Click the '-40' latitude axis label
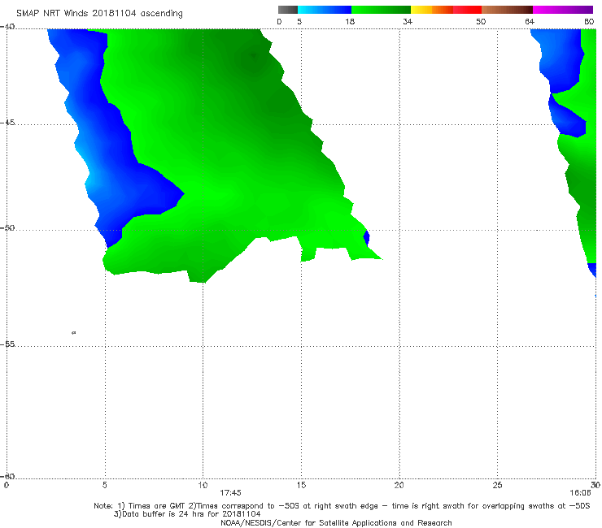The height and width of the screenshot is (528, 602). pos(7,27)
